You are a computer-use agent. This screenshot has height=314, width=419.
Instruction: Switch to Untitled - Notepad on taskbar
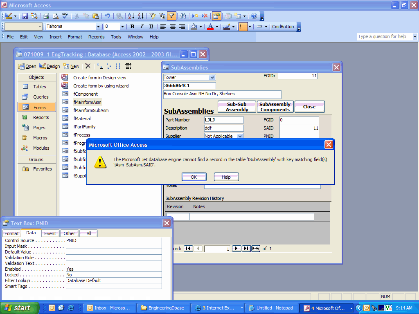click(271, 308)
